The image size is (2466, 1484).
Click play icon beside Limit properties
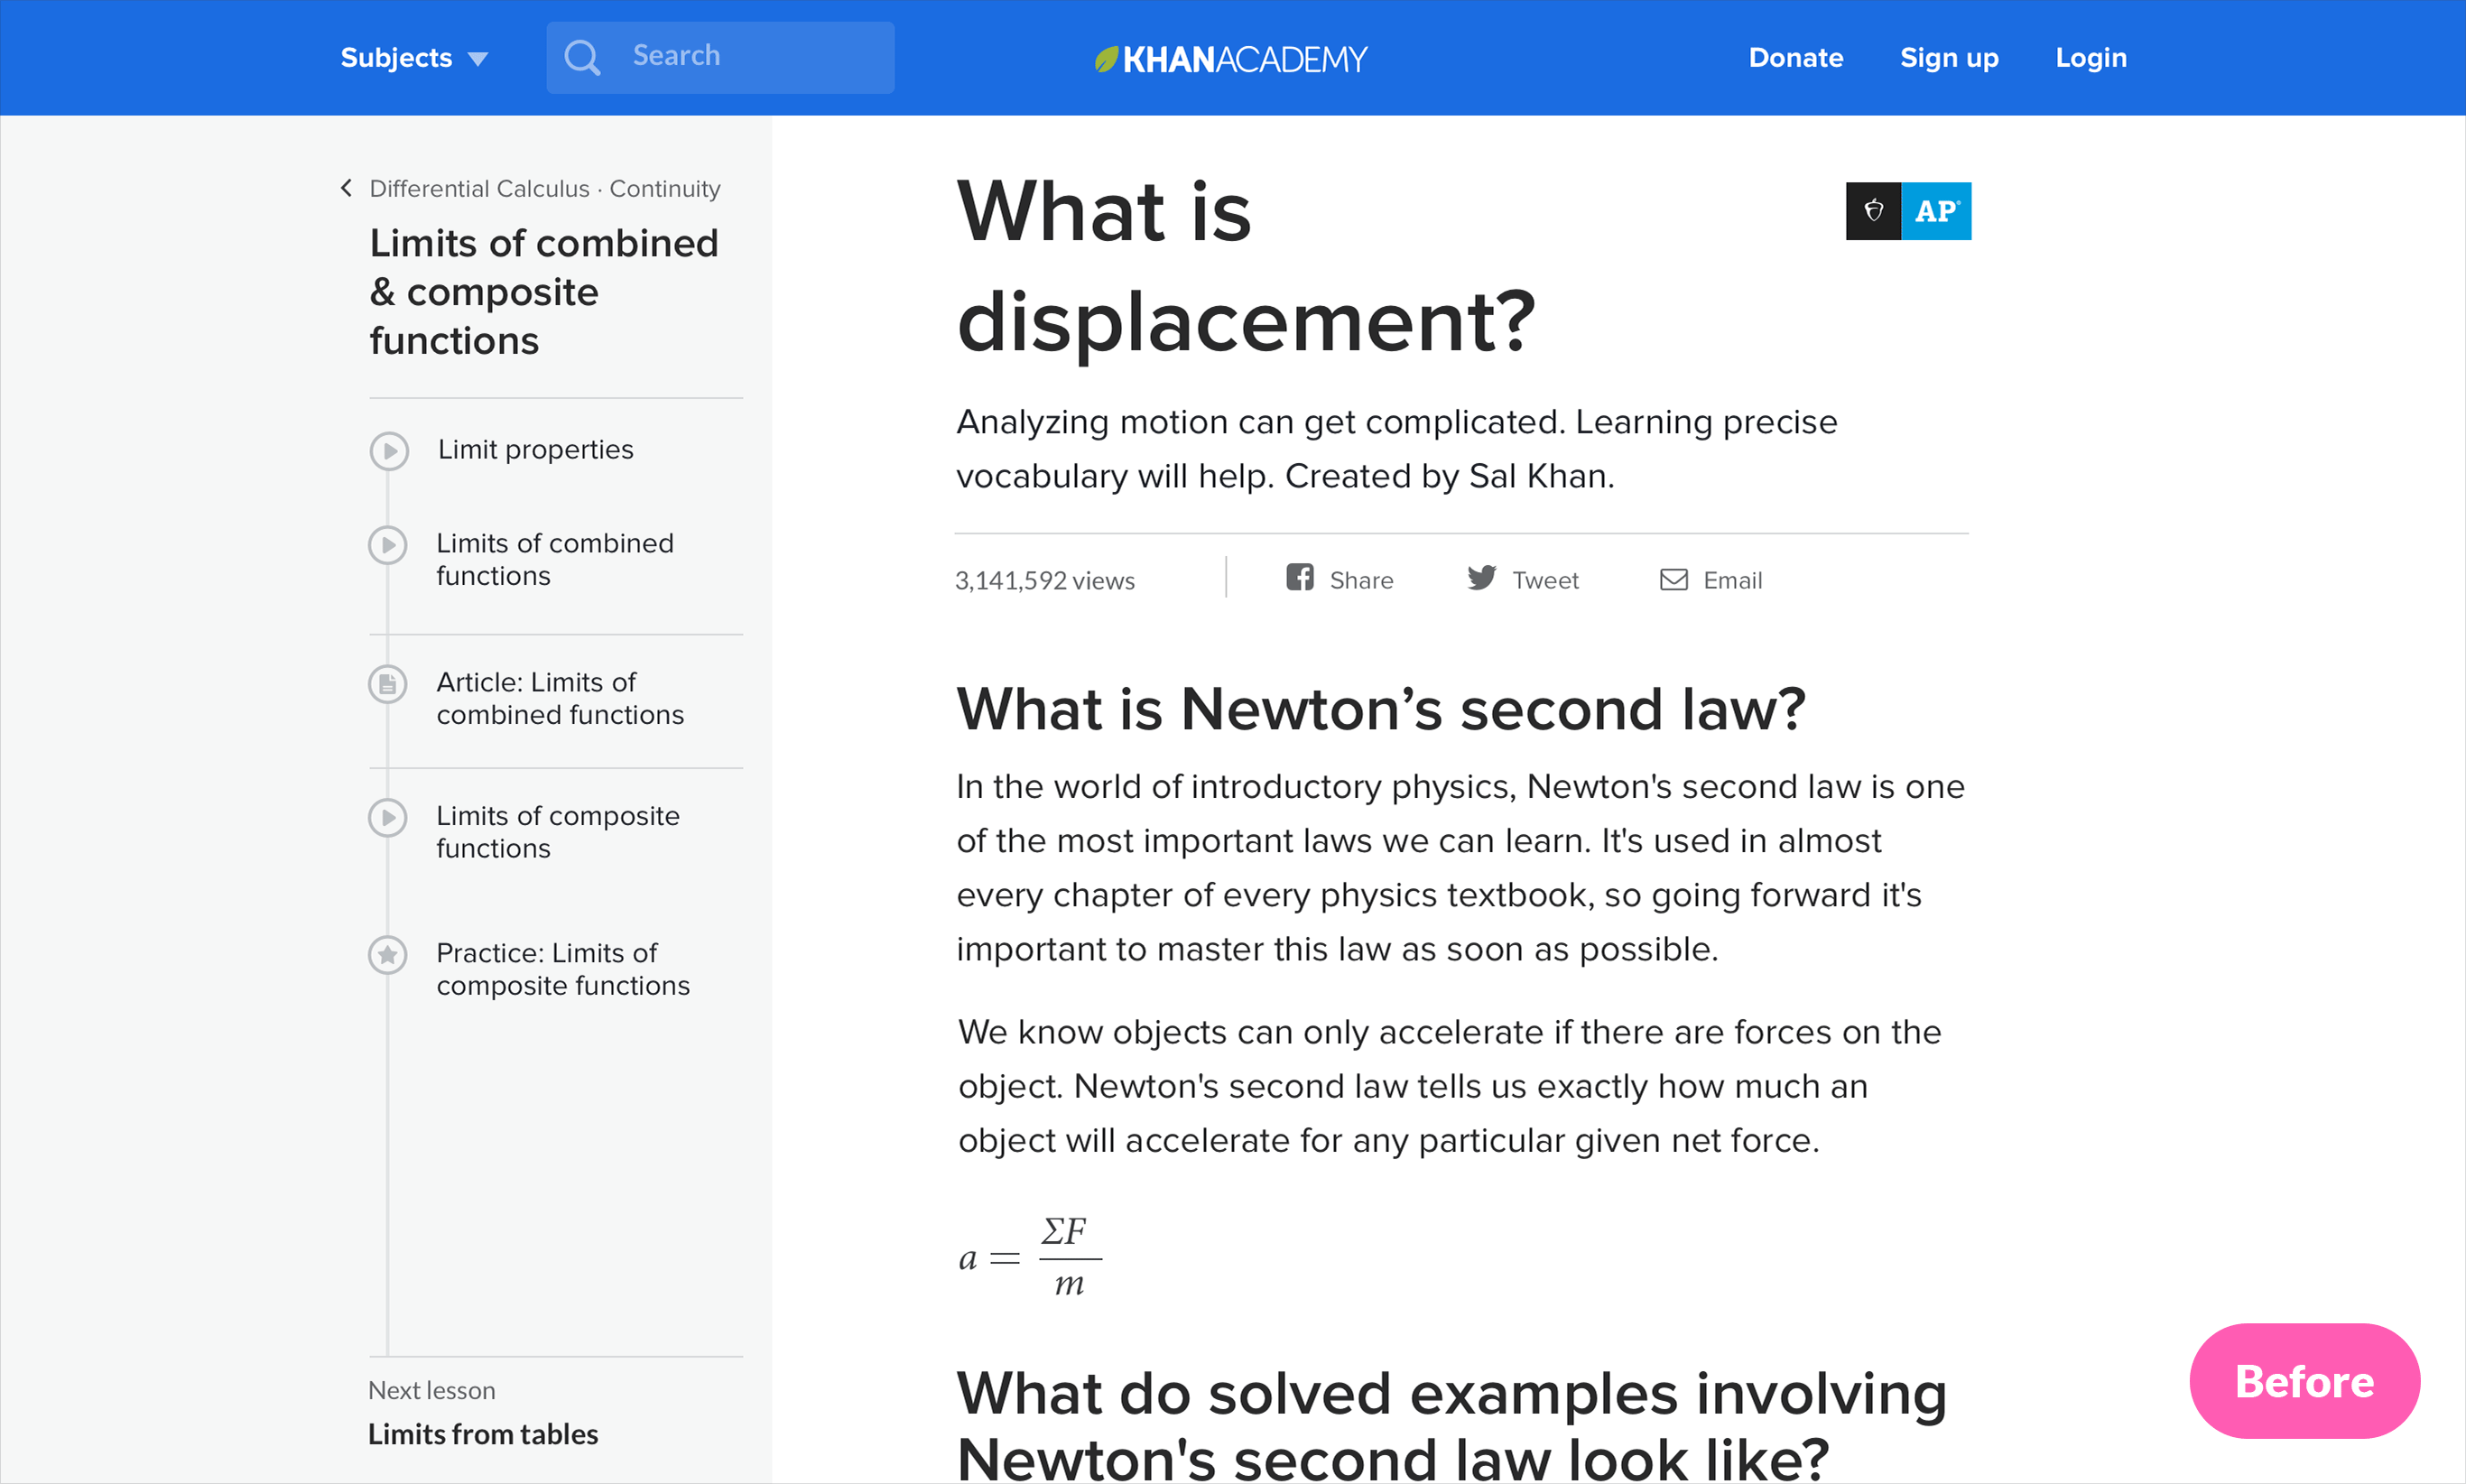coord(389,450)
